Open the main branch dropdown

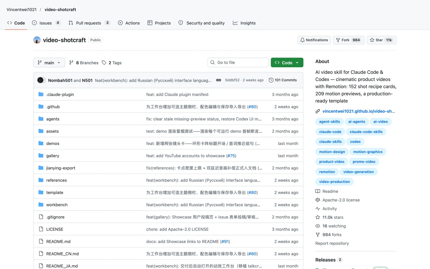(x=49, y=63)
